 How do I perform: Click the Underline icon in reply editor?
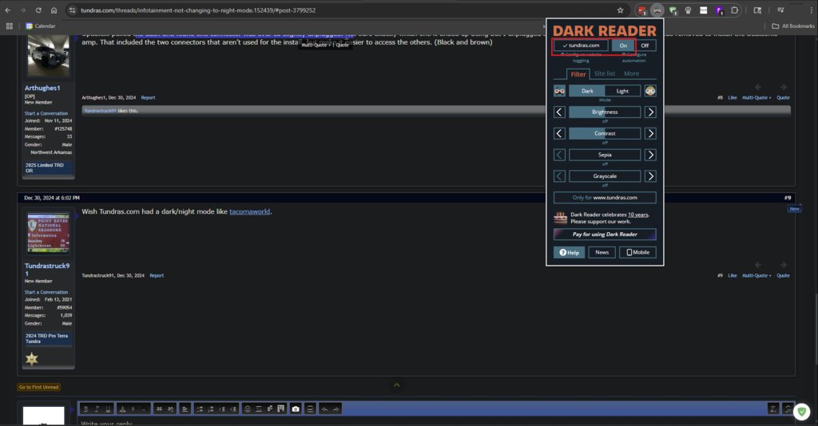[108, 409]
